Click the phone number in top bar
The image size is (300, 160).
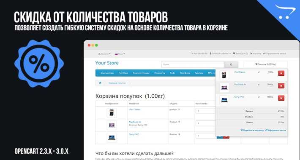pos(199,53)
